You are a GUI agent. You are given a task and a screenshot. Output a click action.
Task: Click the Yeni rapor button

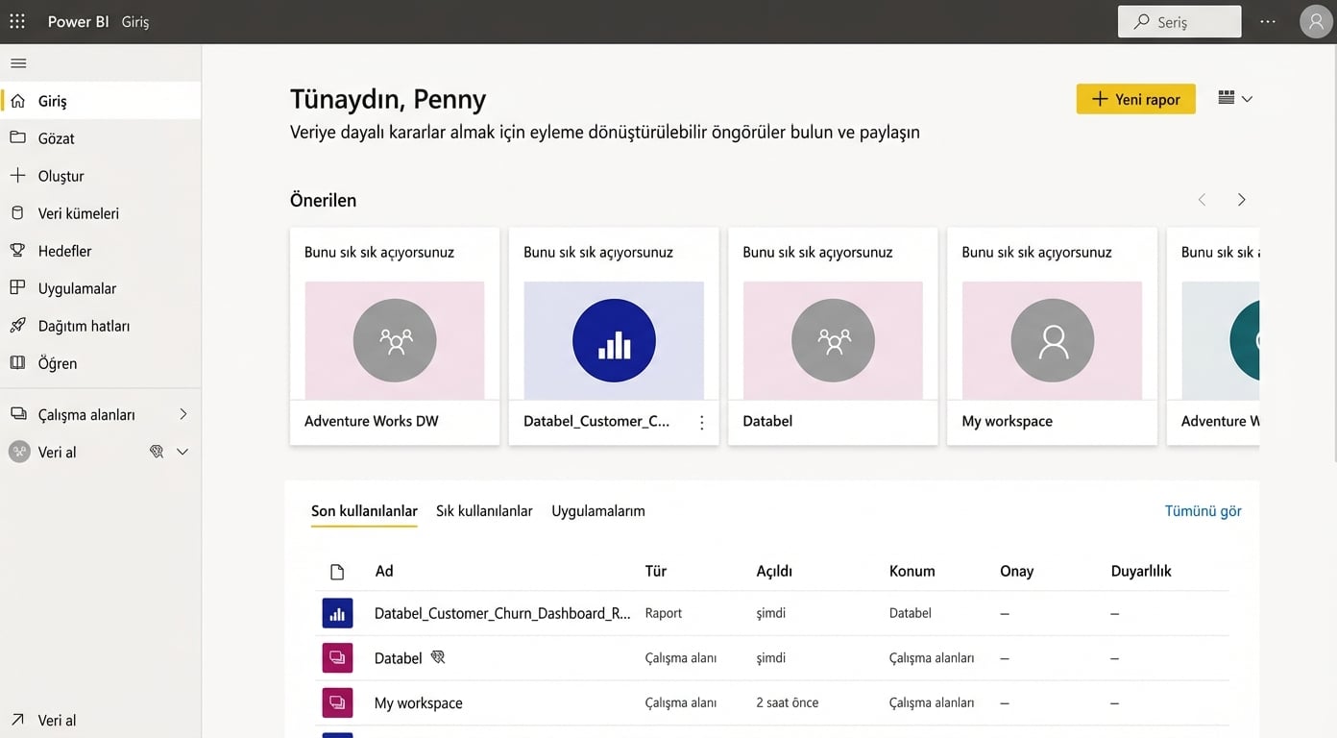tap(1135, 99)
